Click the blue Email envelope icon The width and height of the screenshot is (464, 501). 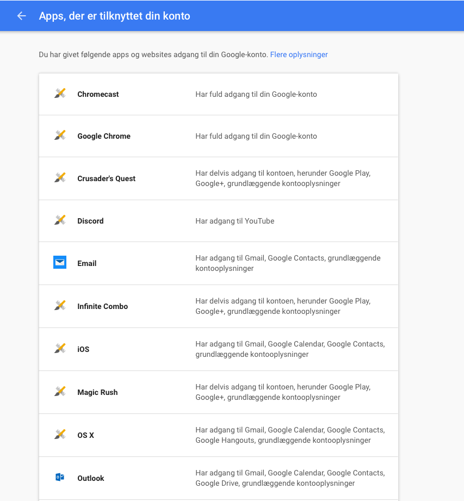60,263
